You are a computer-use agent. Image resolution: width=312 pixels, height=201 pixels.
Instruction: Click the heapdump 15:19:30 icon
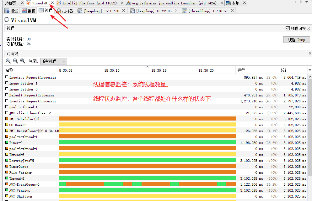[x=80, y=11]
